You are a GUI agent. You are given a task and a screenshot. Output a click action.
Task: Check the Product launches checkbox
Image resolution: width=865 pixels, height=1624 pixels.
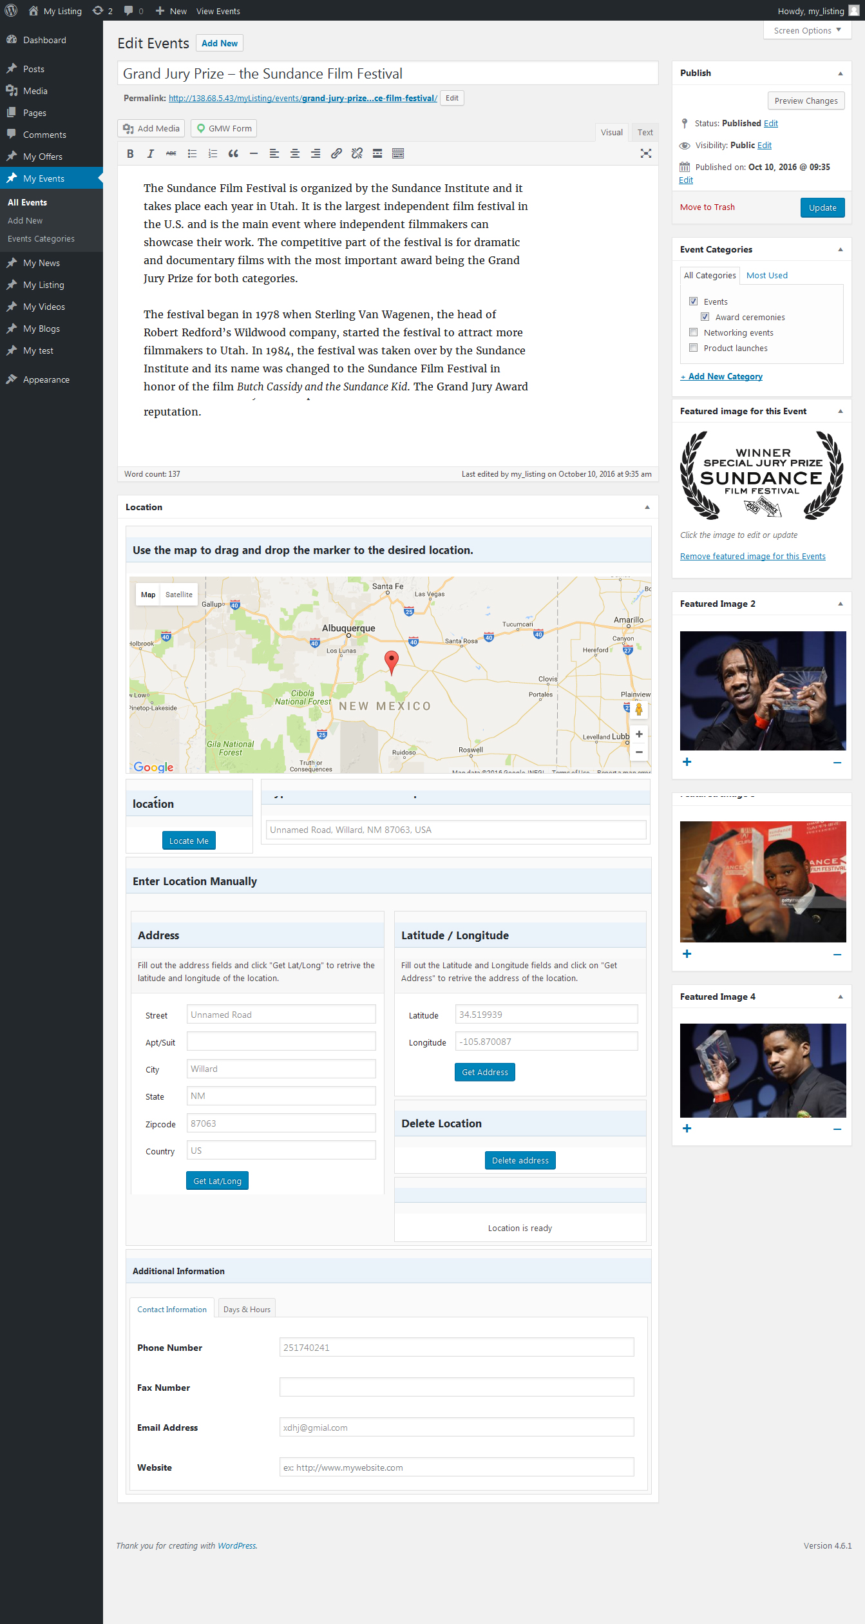click(694, 347)
